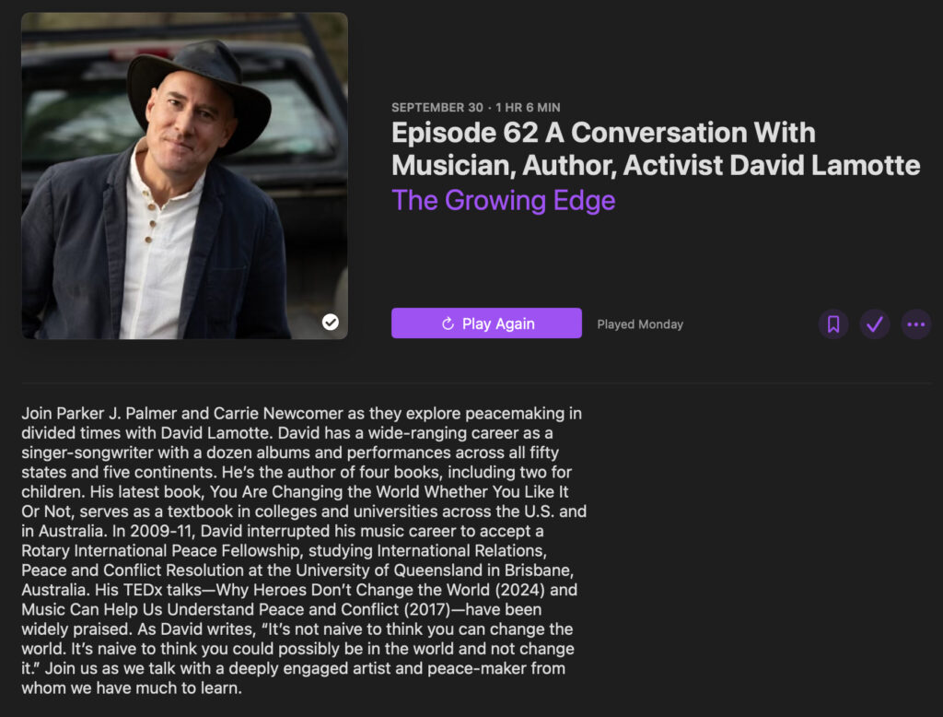Save episode with the bookmark icon
The width and height of the screenshot is (943, 717).
point(832,323)
